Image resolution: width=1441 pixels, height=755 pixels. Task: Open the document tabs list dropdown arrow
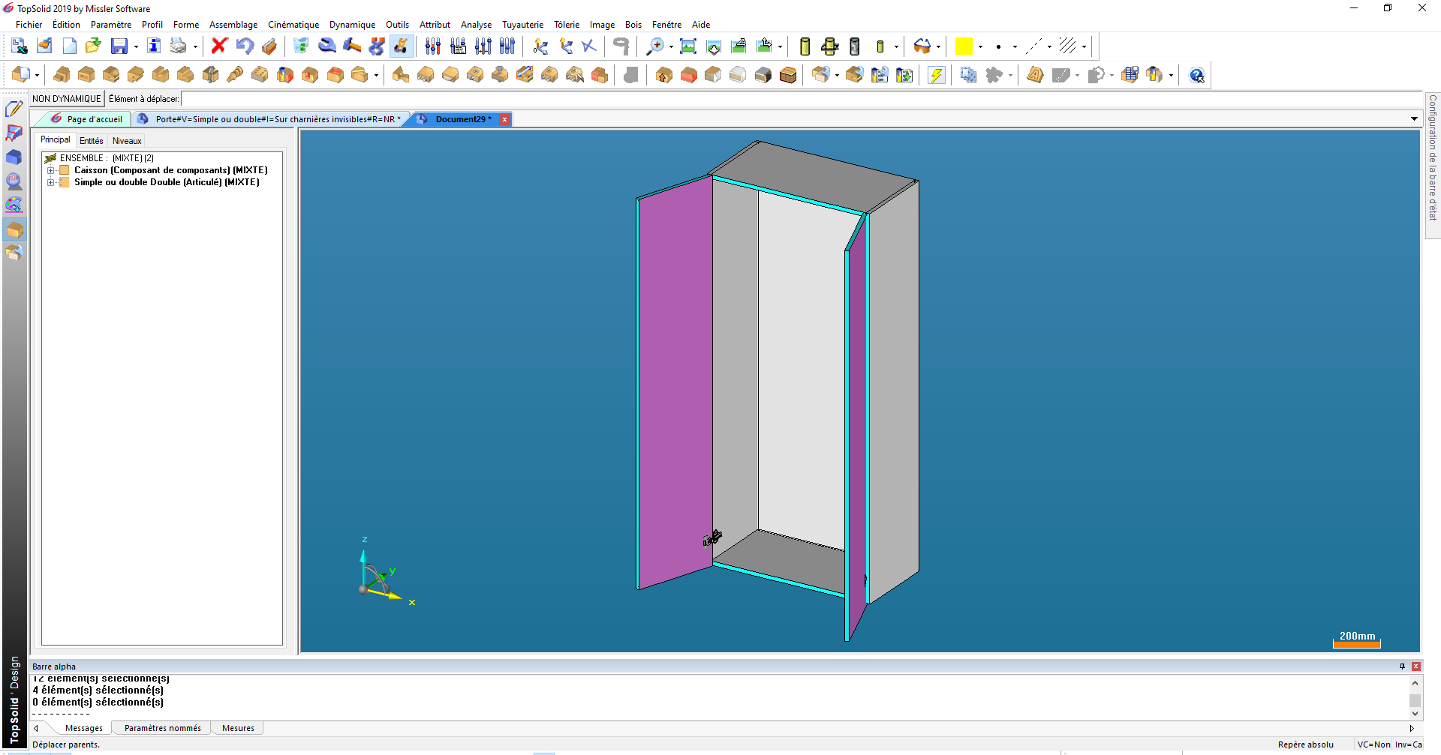tap(1414, 119)
